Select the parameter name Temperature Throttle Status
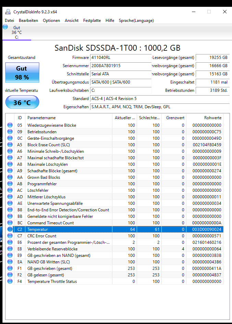 (x=52, y=282)
